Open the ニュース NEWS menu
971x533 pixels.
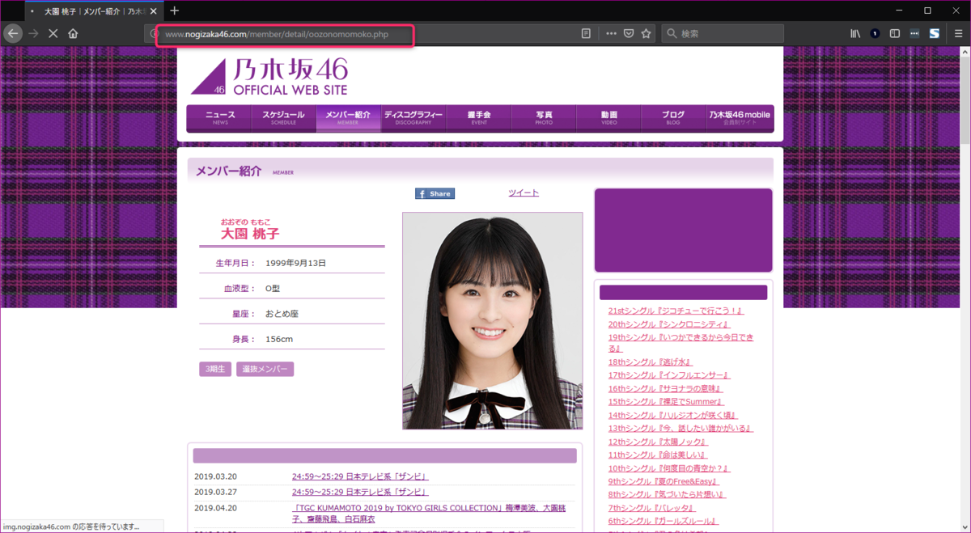click(220, 118)
